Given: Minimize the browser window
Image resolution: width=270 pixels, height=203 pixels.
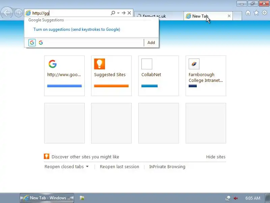Looking at the screenshot, I should pyautogui.click(x=242, y=4).
